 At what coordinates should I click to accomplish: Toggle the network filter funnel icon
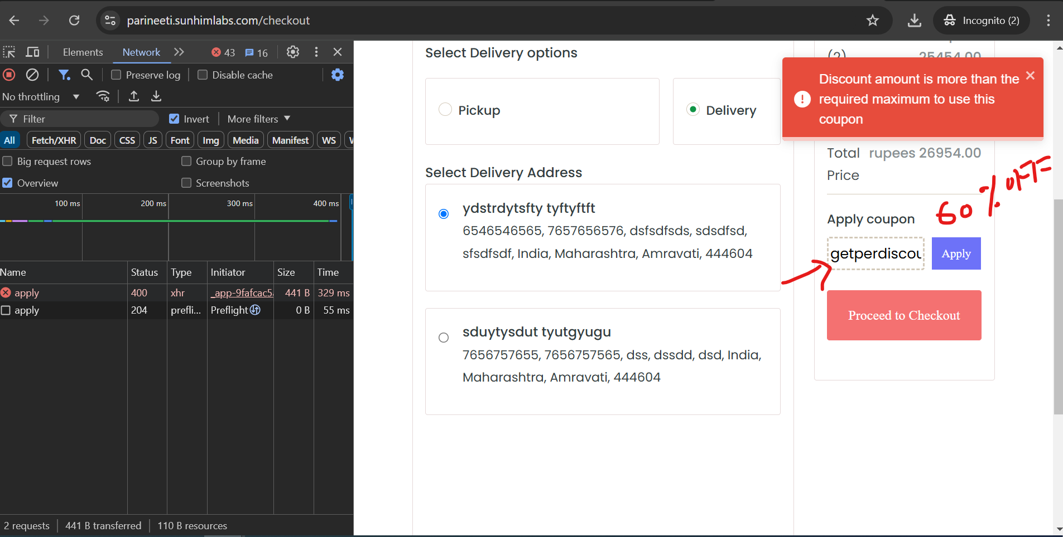click(x=64, y=75)
